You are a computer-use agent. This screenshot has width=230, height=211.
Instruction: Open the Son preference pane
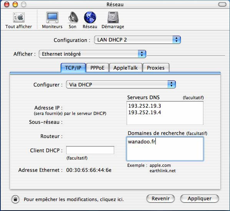(x=73, y=17)
